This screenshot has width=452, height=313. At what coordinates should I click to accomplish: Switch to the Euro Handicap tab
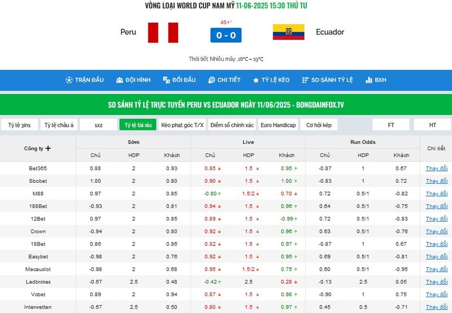pos(278,125)
